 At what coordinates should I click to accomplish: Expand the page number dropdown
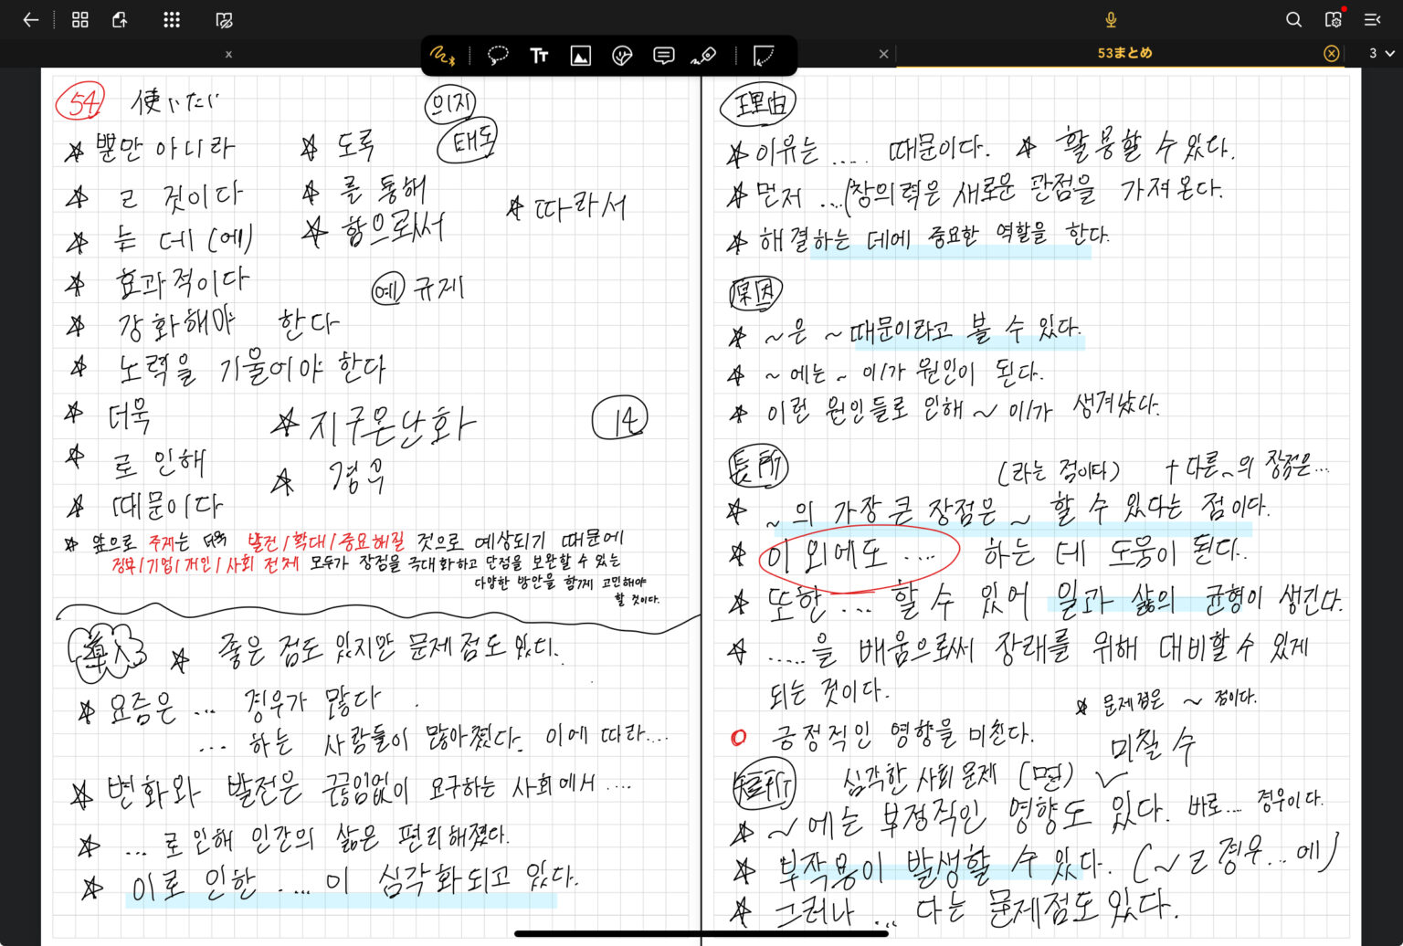pos(1378,53)
